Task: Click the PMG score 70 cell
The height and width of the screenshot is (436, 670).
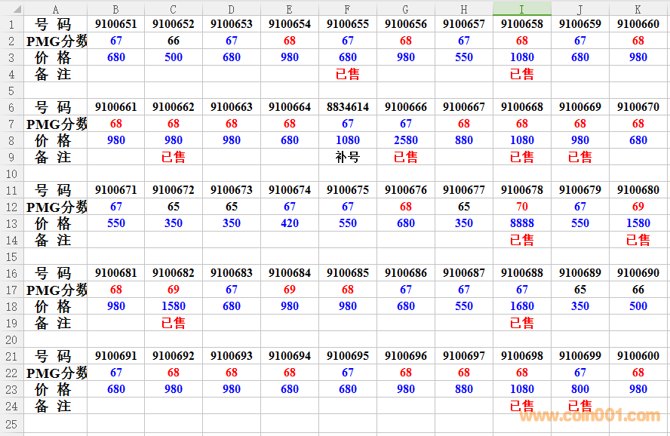Action: point(522,207)
